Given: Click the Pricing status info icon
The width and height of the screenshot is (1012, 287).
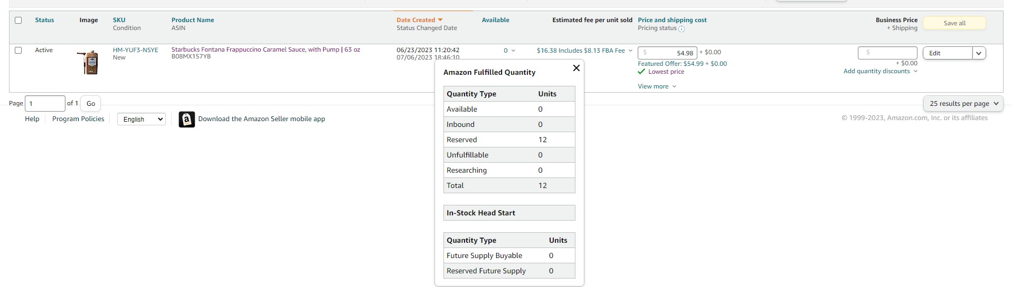Looking at the screenshot, I should [x=681, y=29].
